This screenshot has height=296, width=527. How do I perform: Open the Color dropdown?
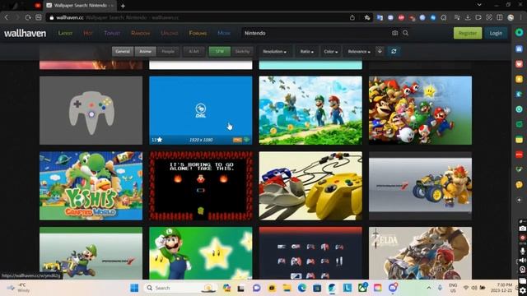(x=330, y=51)
